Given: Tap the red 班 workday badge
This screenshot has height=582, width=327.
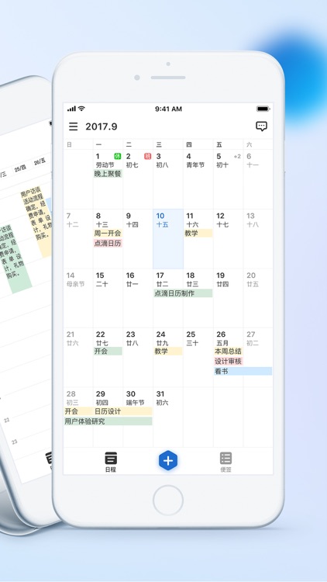Looking at the screenshot, I should tap(148, 156).
